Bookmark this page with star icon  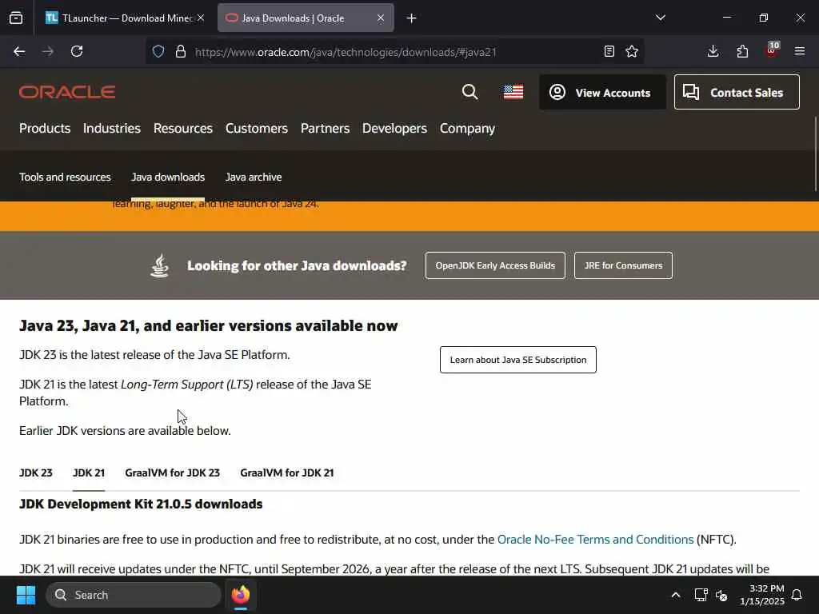tap(632, 51)
